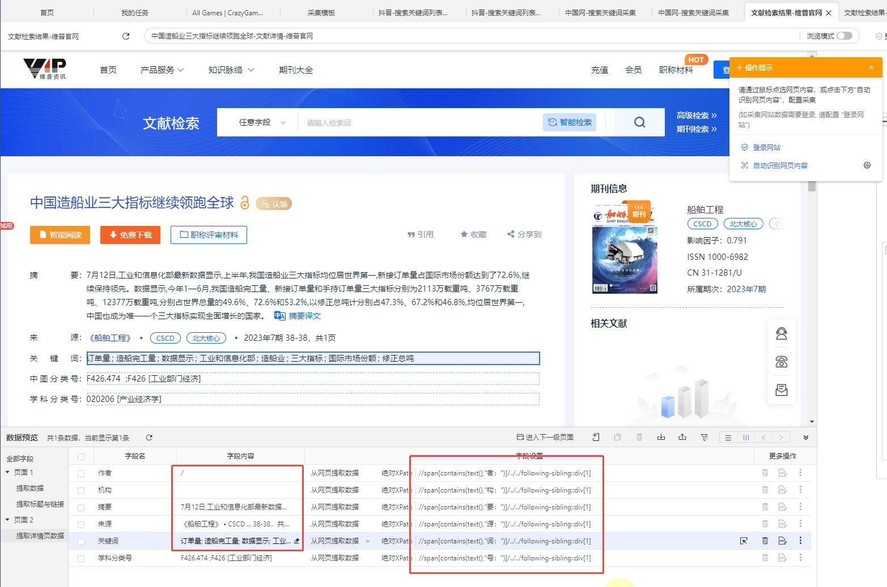
Task: Check the 来源 row checkbox
Action: [x=81, y=524]
